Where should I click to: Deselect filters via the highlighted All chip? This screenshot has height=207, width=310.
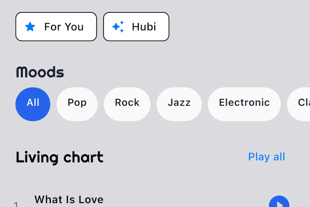pyautogui.click(x=33, y=104)
